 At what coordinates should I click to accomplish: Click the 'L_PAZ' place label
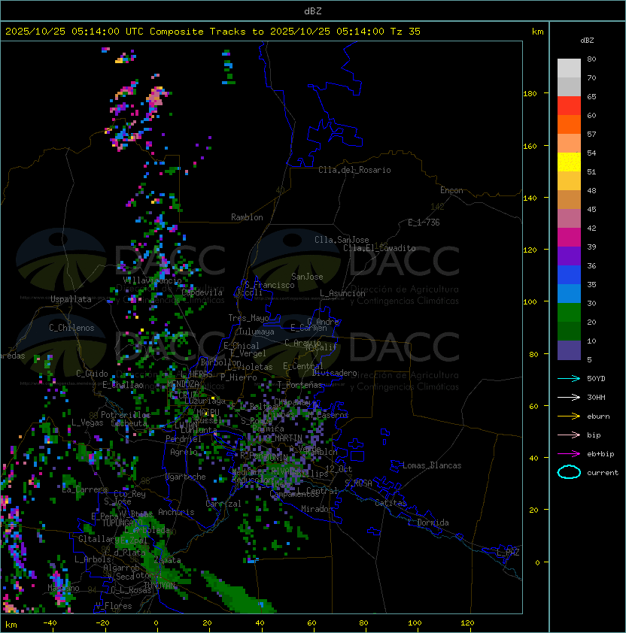(508, 553)
